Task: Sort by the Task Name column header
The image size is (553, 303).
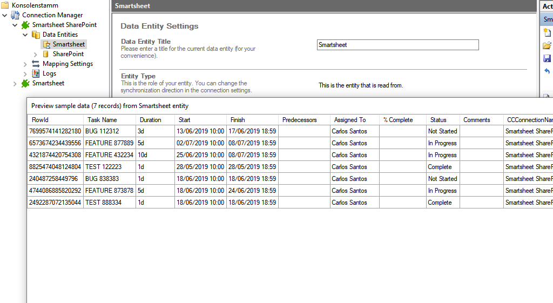Action: pos(102,120)
